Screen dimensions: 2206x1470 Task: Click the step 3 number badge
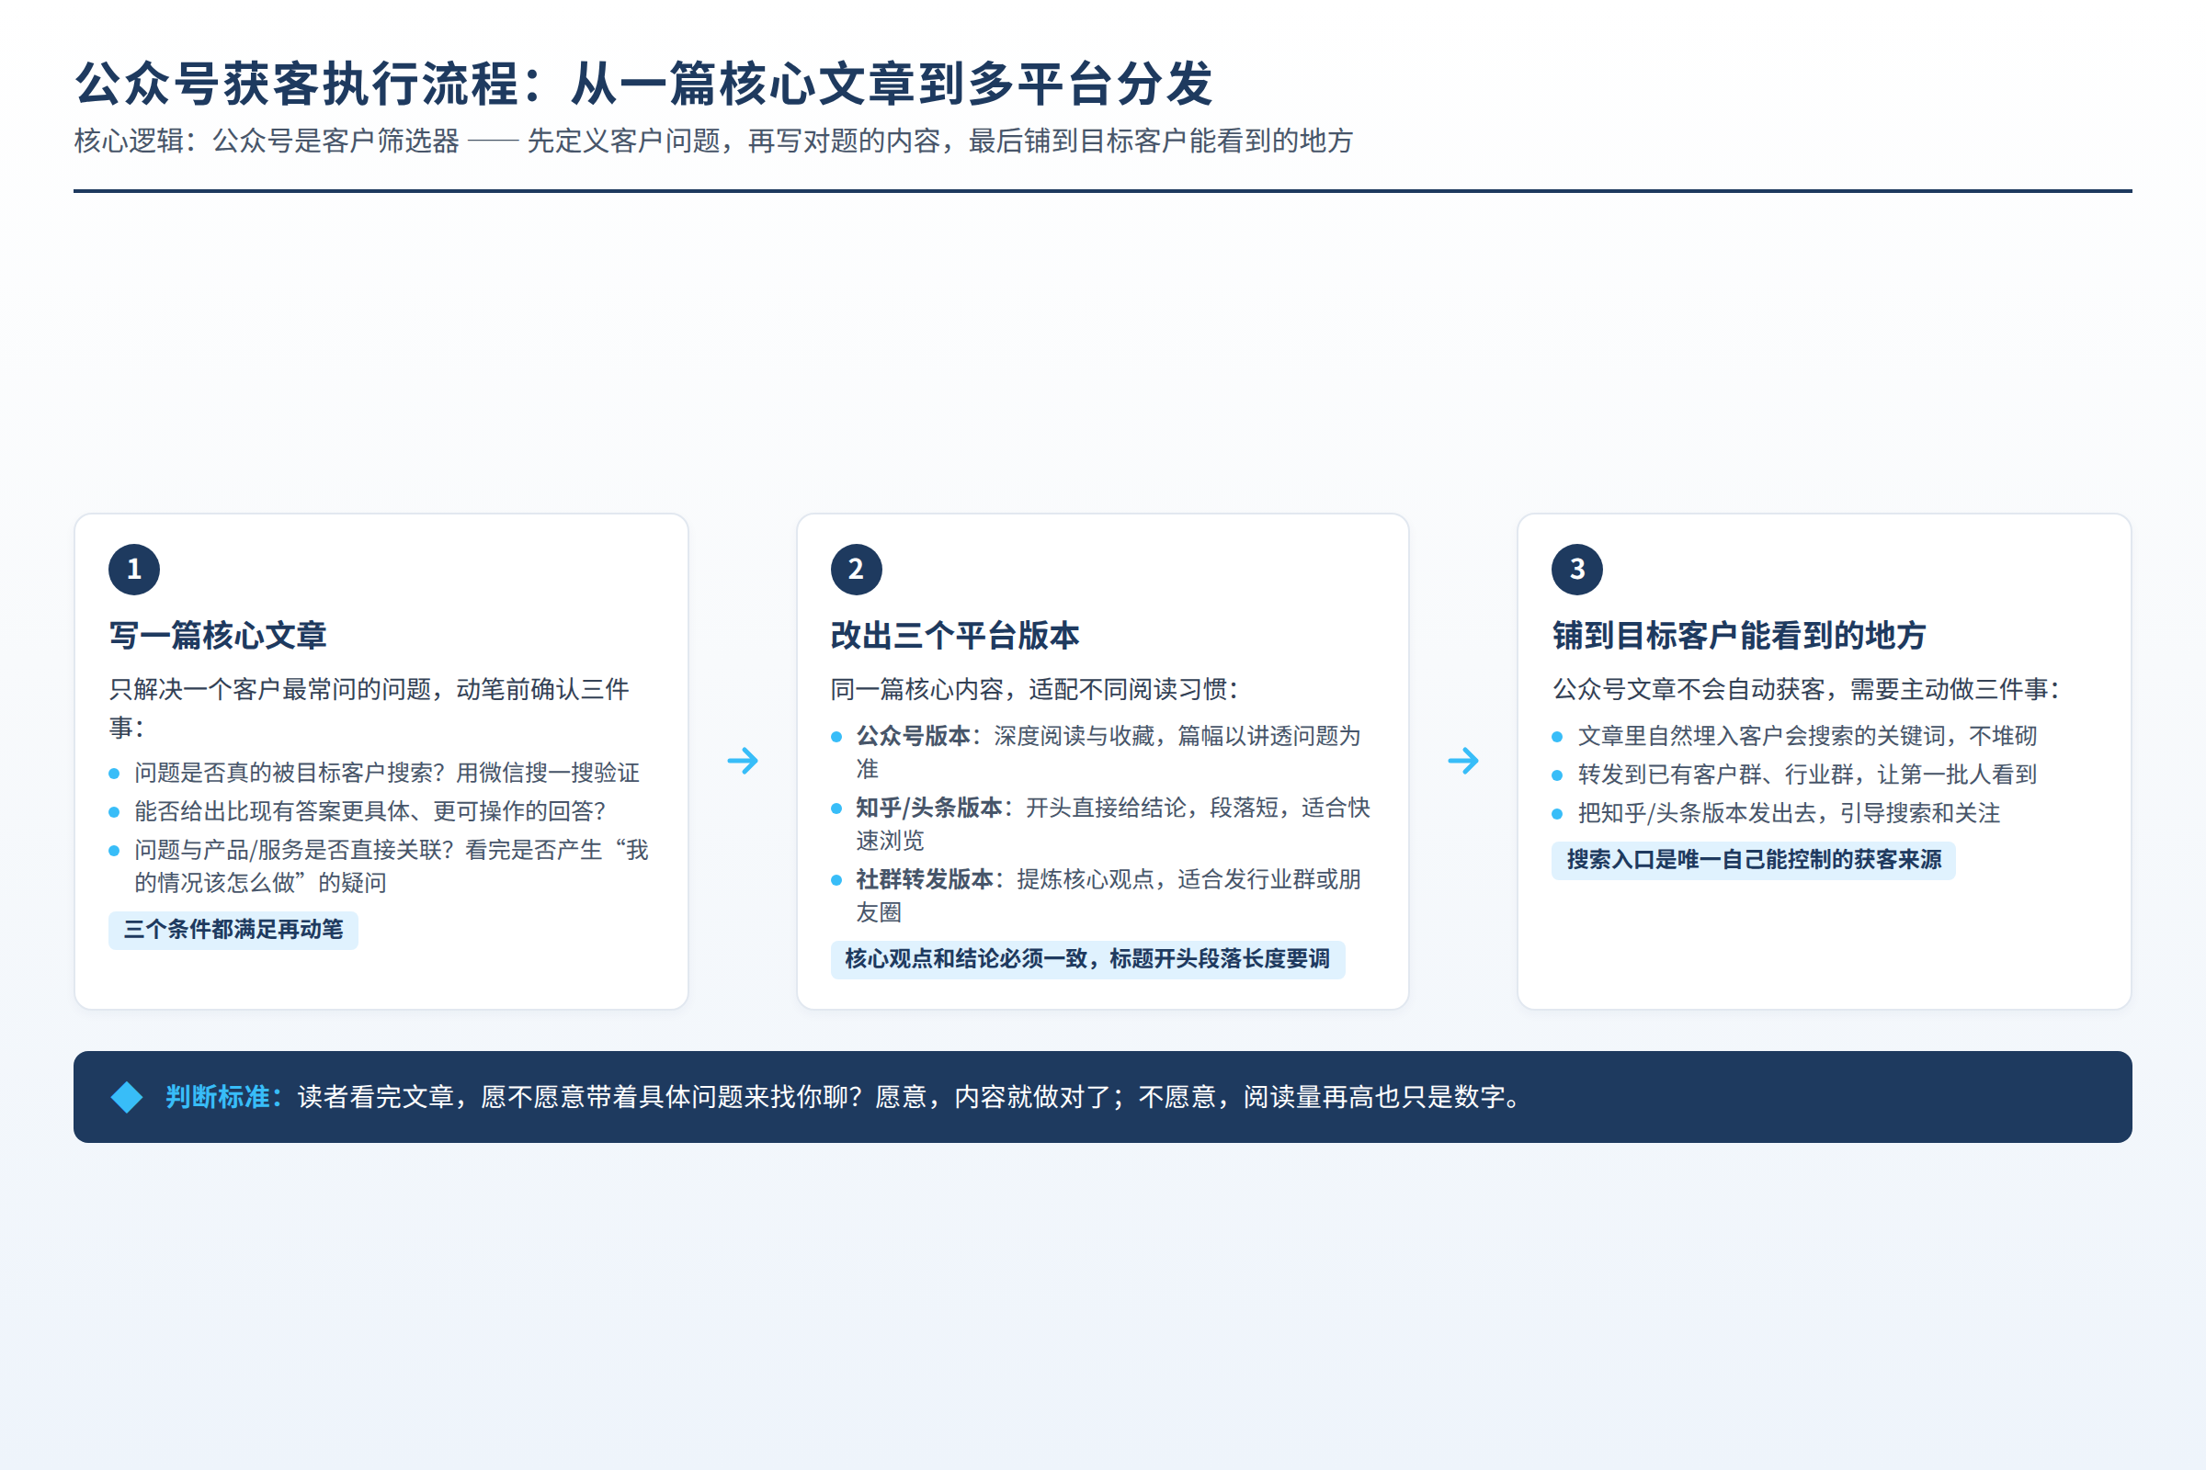[x=1577, y=569]
